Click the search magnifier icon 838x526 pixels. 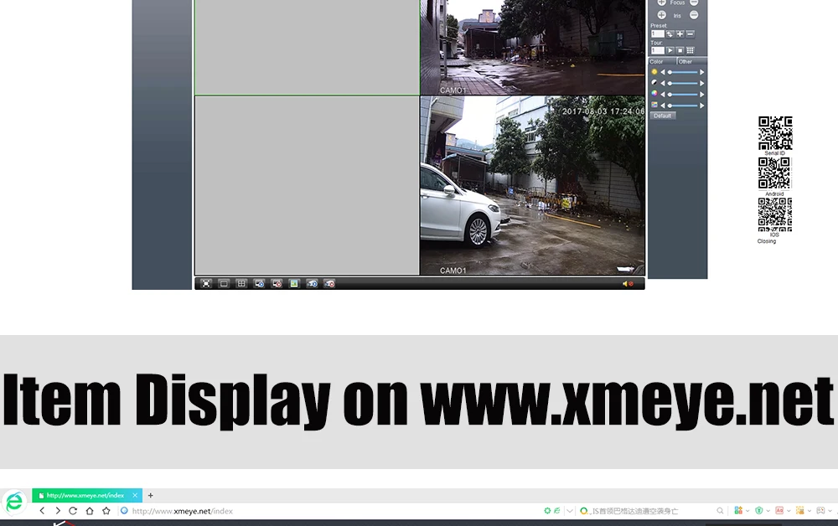click(x=721, y=511)
